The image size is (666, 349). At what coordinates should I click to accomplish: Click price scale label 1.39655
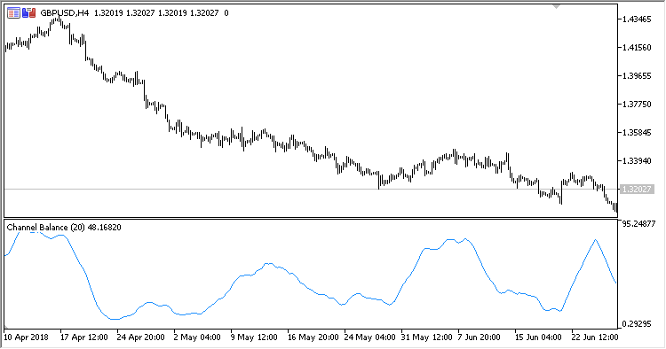pyautogui.click(x=637, y=76)
